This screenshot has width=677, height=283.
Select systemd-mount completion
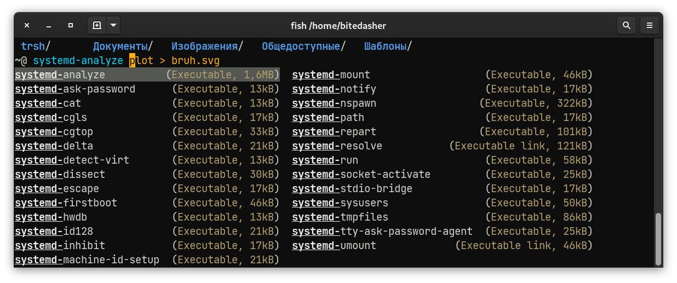[443, 75]
